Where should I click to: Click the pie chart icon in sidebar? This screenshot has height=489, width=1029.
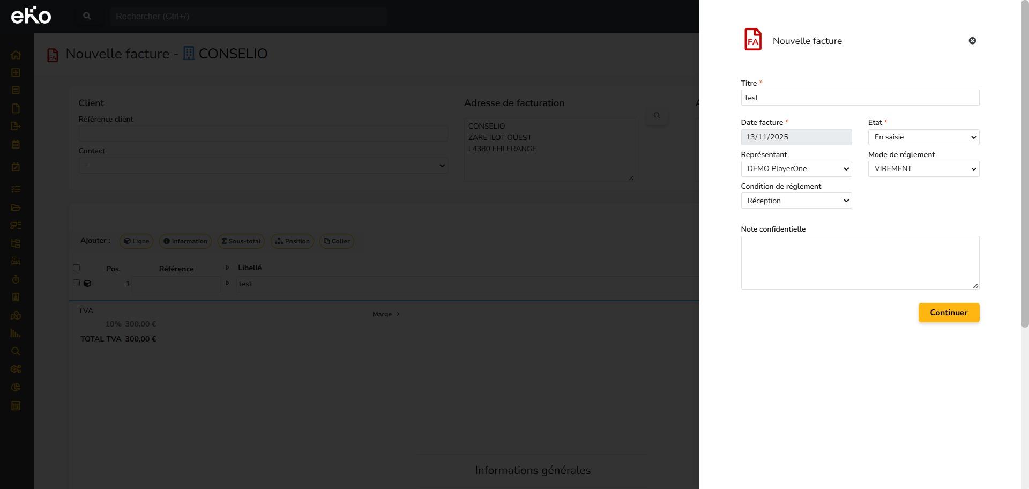(x=16, y=387)
